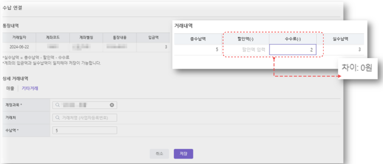Focus the 거래처 search input field
The width and height of the screenshot is (383, 164).
pyautogui.click(x=85, y=118)
